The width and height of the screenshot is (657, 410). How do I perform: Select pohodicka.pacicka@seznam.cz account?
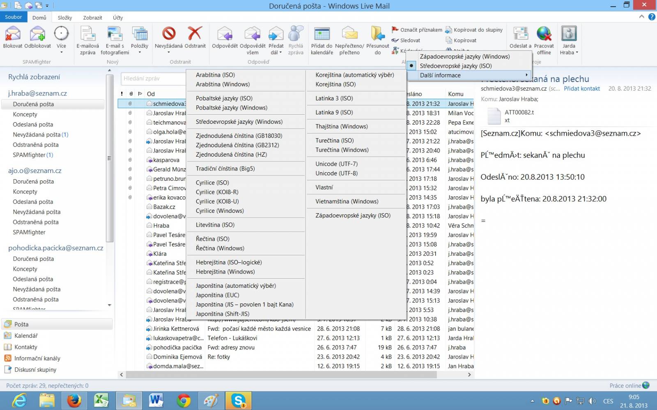click(x=56, y=248)
